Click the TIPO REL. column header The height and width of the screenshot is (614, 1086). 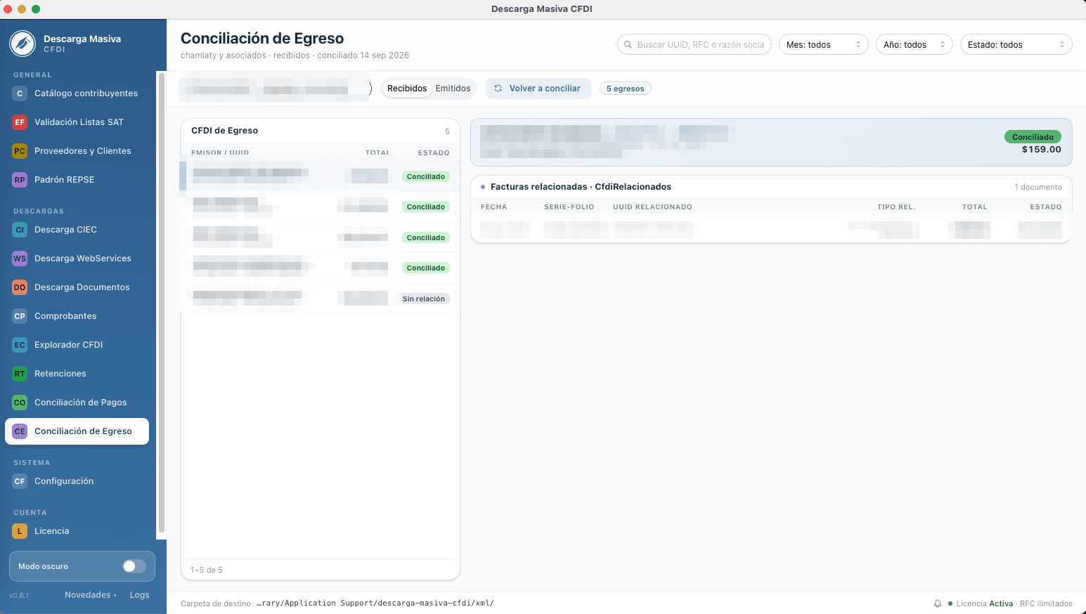pos(896,207)
